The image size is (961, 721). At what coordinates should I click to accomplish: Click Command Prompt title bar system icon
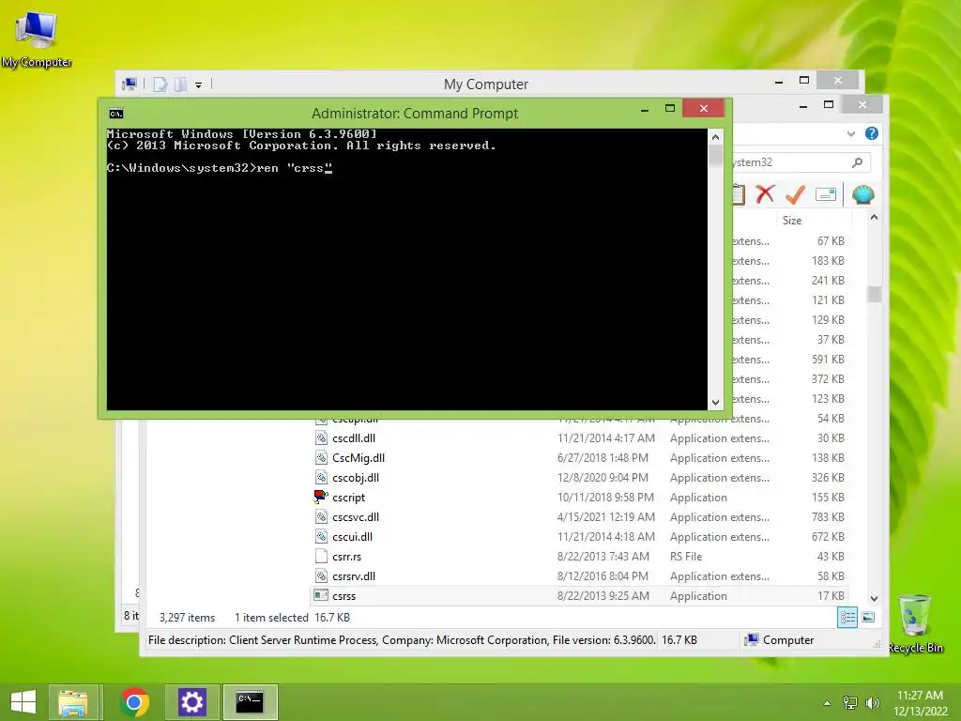115,114
